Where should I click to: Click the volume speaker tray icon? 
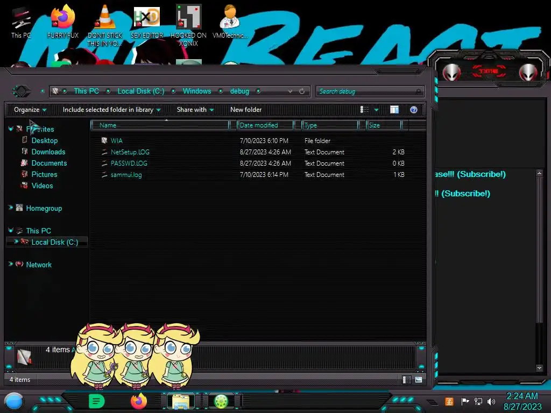(x=491, y=401)
